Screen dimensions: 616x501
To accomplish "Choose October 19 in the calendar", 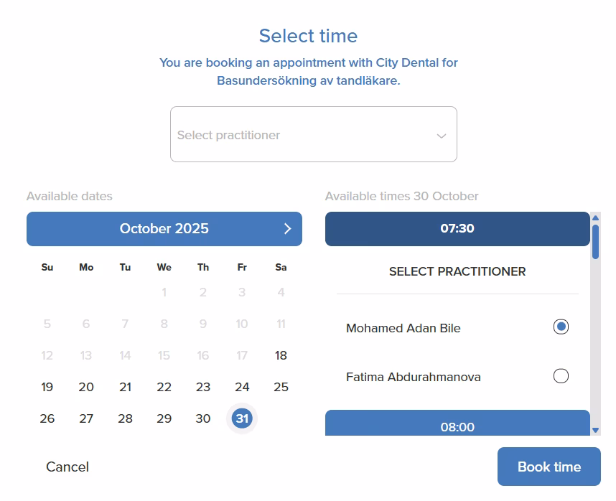I will click(47, 387).
